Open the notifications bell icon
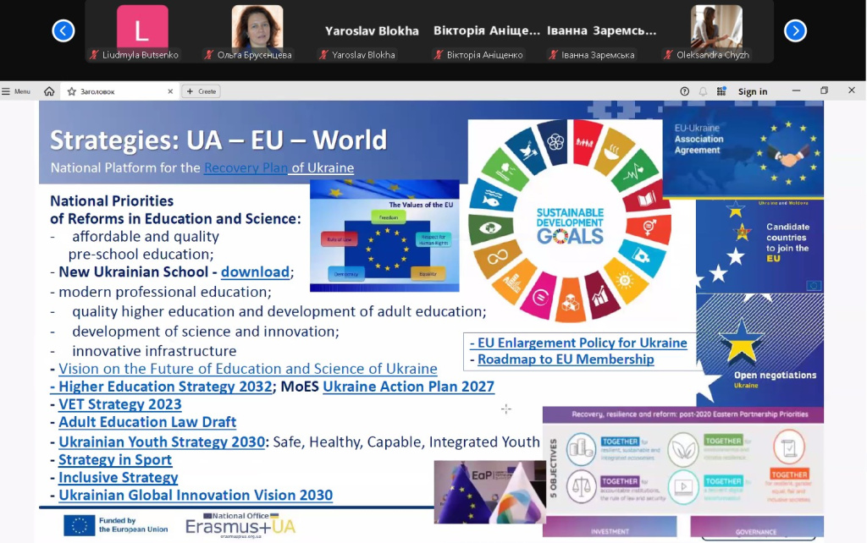 (x=703, y=91)
